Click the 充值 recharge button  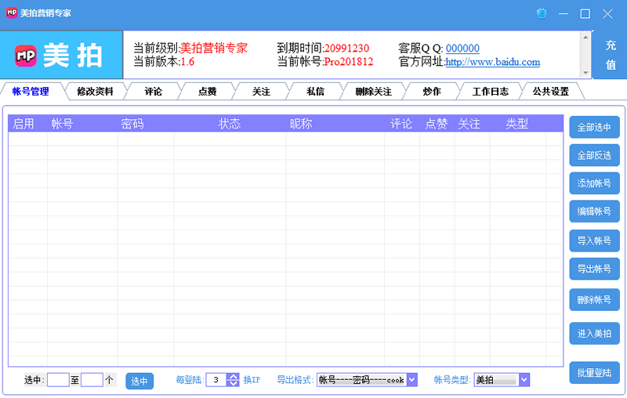click(611, 55)
